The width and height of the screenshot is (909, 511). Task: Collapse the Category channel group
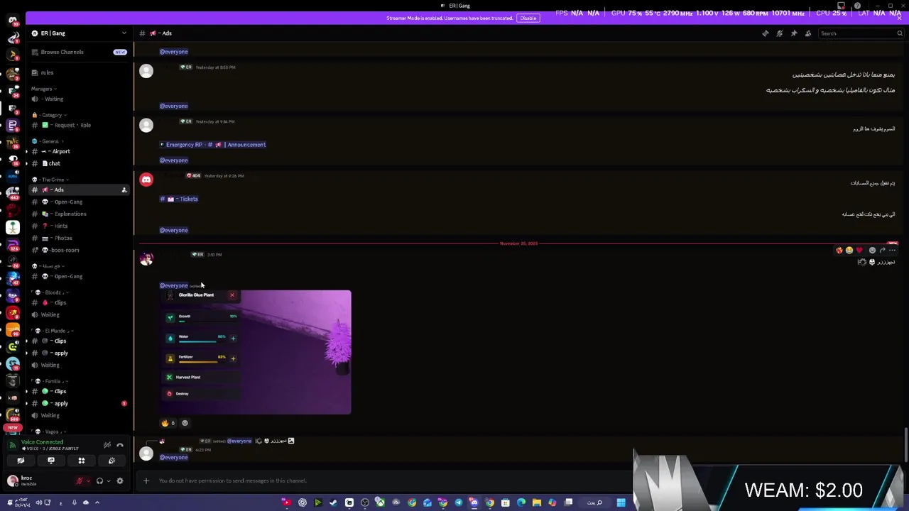(x=52, y=115)
